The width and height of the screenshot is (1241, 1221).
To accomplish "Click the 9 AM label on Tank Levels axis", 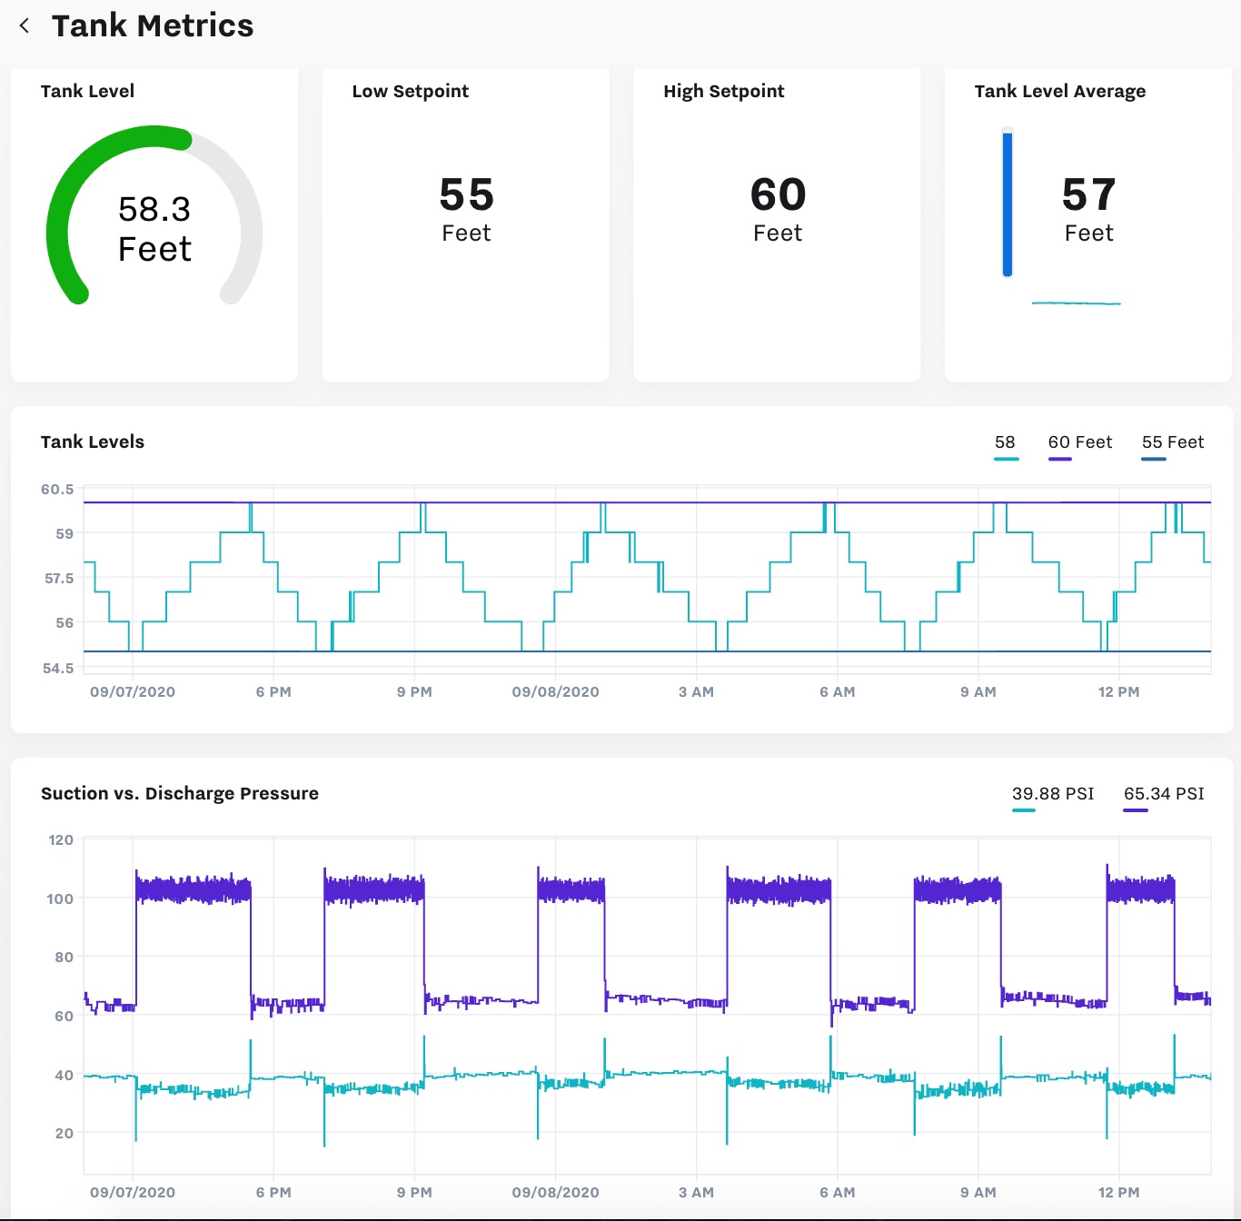I will (978, 692).
